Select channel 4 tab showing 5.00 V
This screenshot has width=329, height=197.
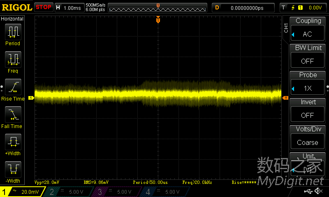[x=166, y=192]
